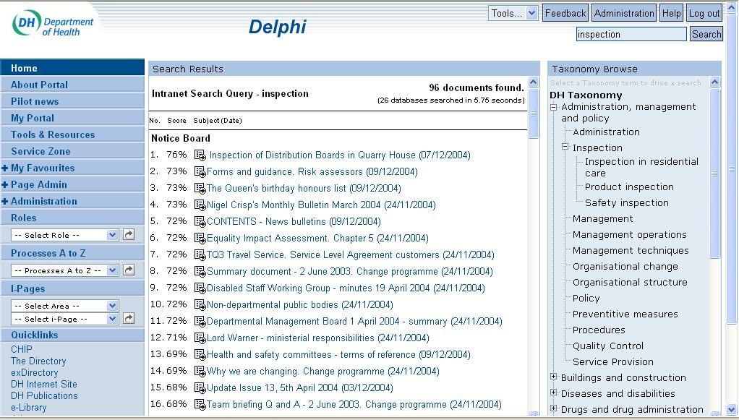Expand Diseases and disabilities taxonomy node
This screenshot has height=420, width=739.
tap(554, 393)
